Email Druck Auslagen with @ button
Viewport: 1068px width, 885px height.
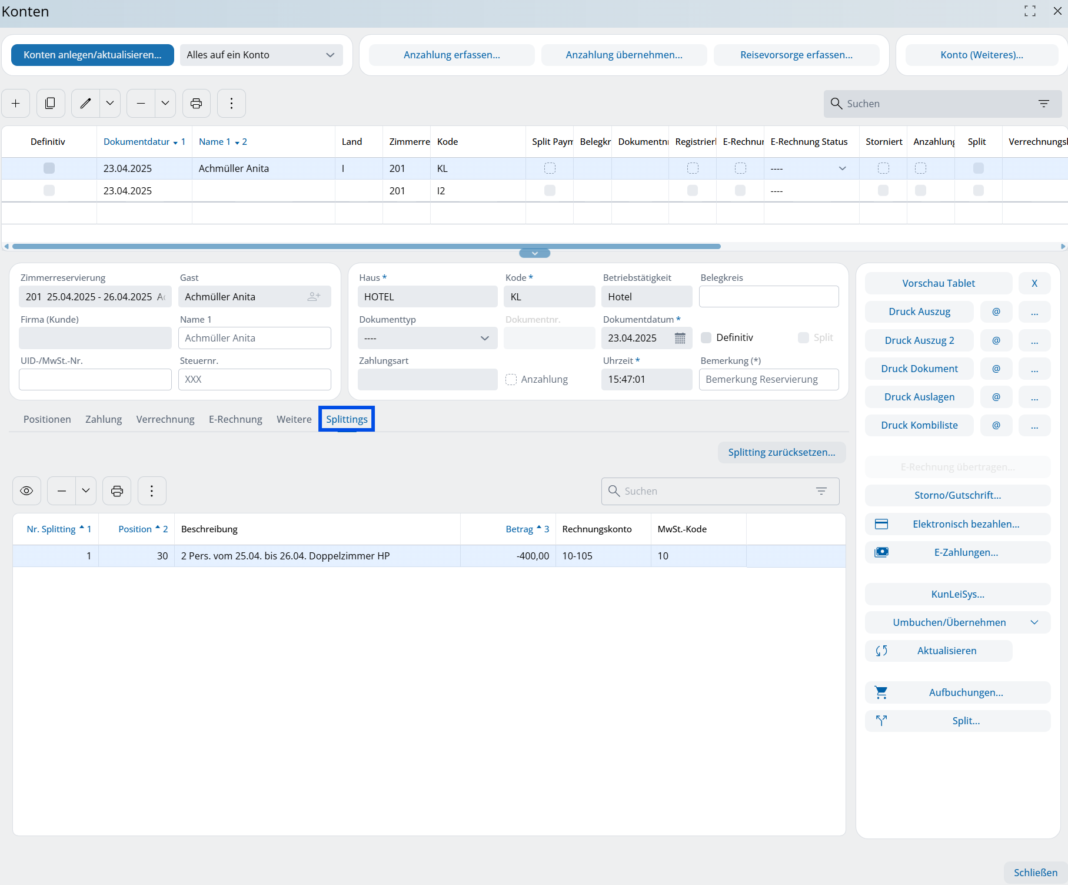click(996, 397)
